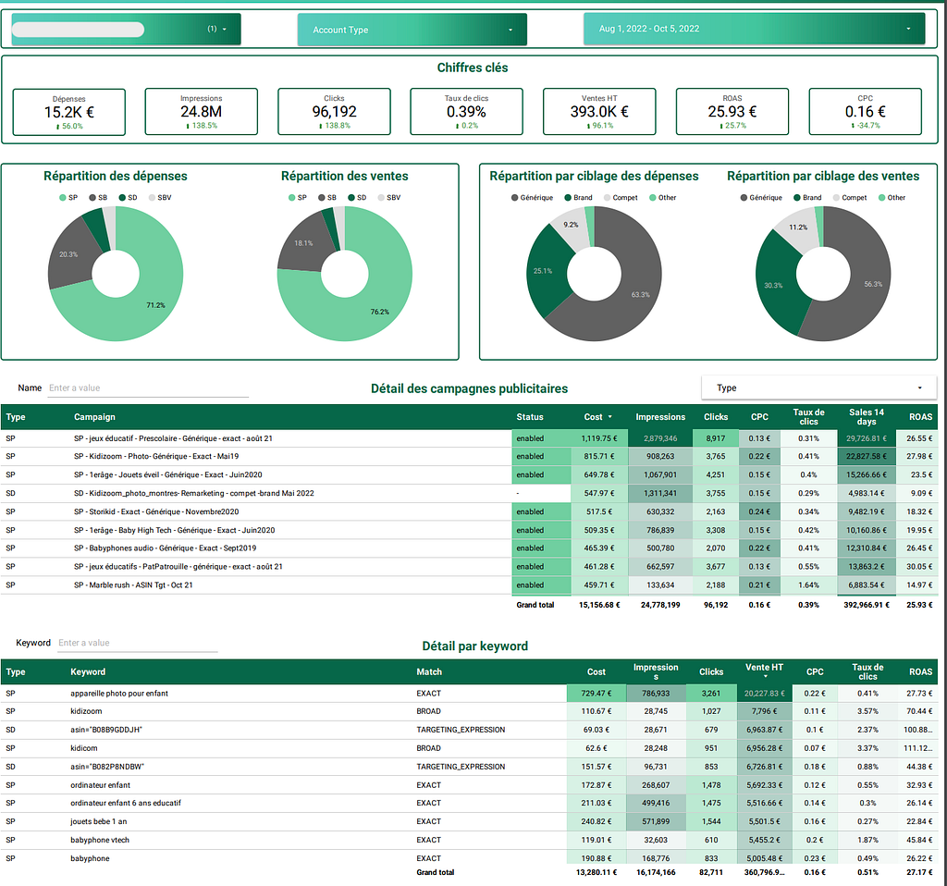Select campaign 'SP - Storikid - Exact' row
The image size is (947, 886).
point(468,511)
